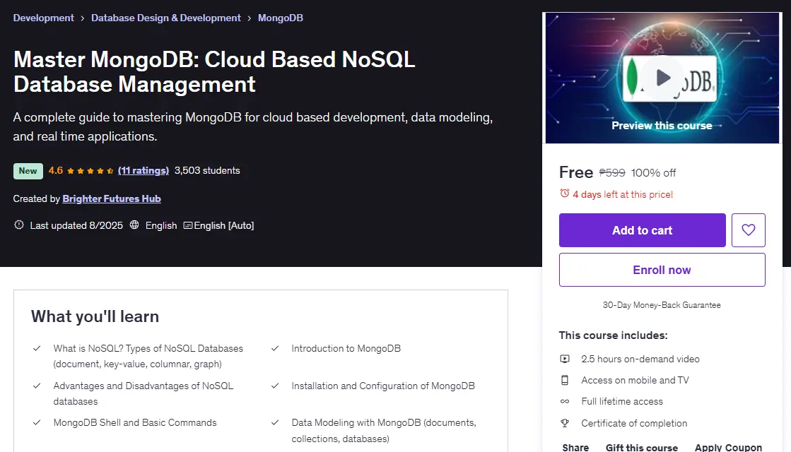791x452 pixels.
Task: Open Database Design & Development breadcrumb
Action: point(166,18)
